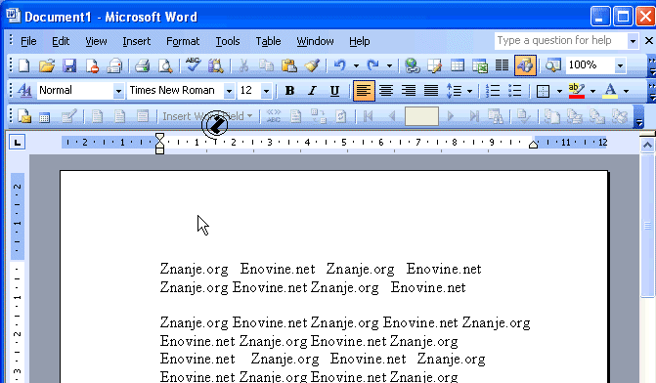Screen dimensions: 656x383
Task: Open the Tools menu
Action: click(228, 41)
